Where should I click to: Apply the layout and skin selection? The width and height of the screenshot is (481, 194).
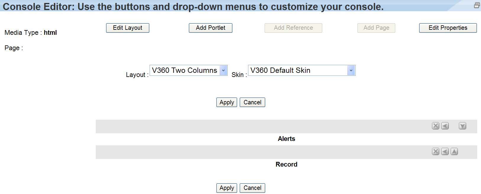226,102
